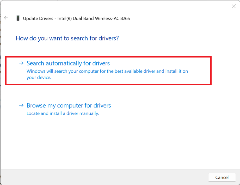Click arrow icon beside Browse my computer

click(x=21, y=105)
